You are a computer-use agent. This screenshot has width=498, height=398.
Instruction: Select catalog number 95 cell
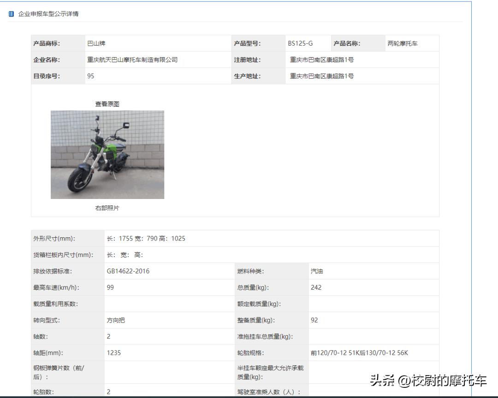pos(92,76)
